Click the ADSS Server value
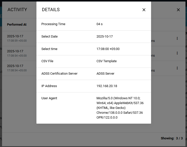The height and width of the screenshot is (147, 187). coord(105,74)
